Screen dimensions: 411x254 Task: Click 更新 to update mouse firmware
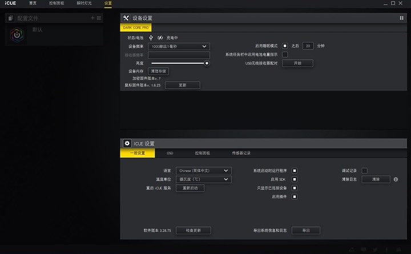[x=183, y=85]
